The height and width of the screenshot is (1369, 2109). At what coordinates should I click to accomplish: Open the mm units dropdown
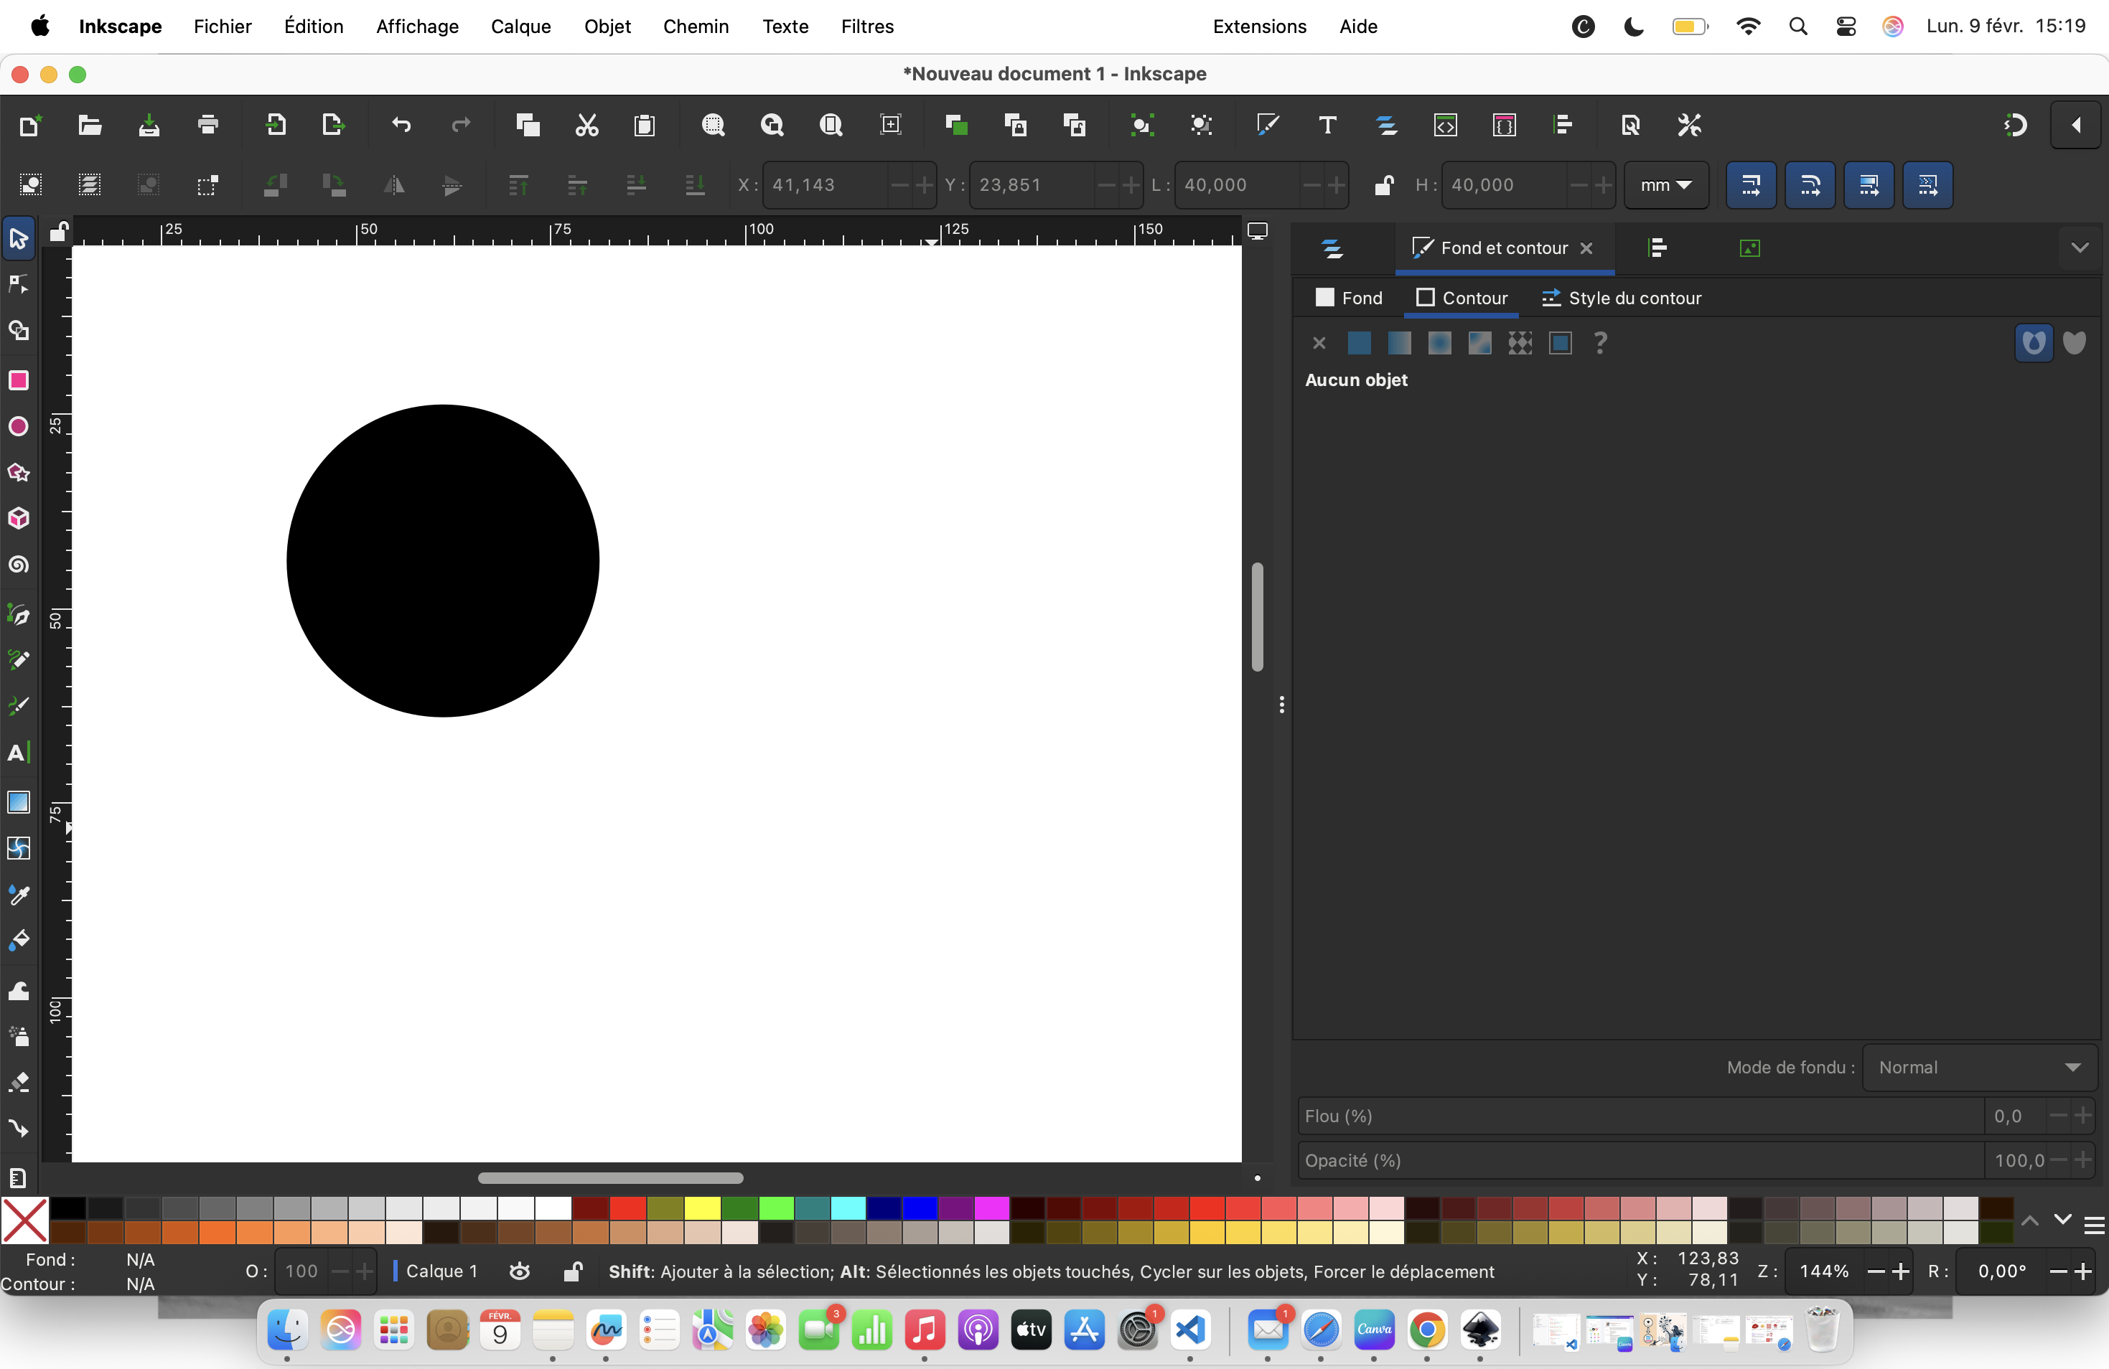tap(1665, 185)
